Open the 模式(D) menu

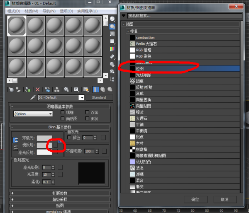coord(14,11)
